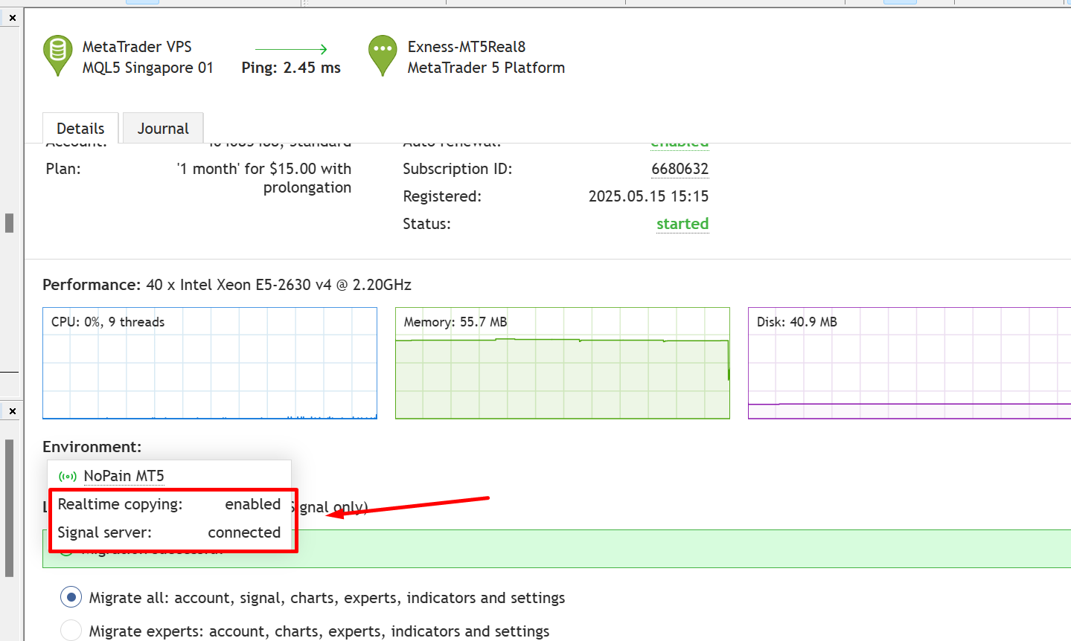Viewport: 1071px width, 641px height.
Task: Close the upper left side panel
Action: pos(13,17)
